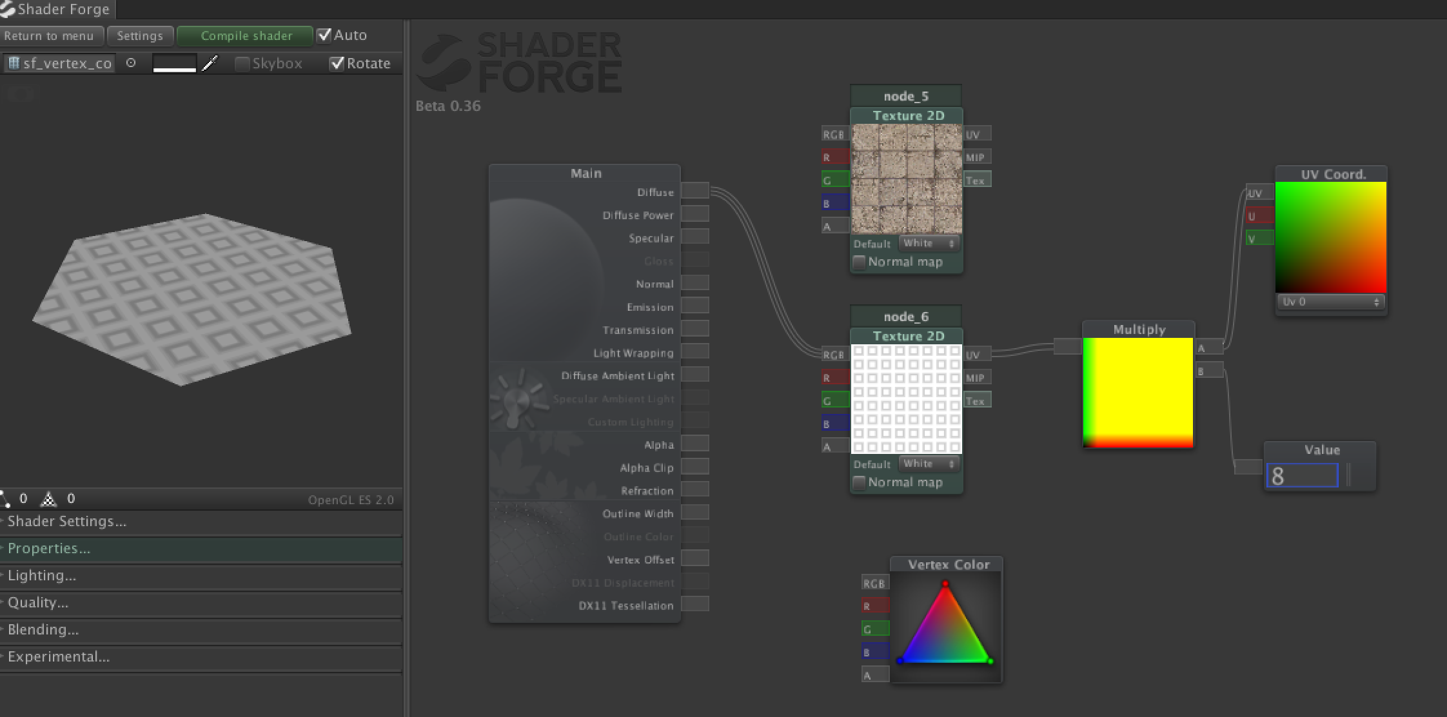The width and height of the screenshot is (1447, 717).
Task: Enable Normal map checkbox on node_5
Action: point(859,262)
